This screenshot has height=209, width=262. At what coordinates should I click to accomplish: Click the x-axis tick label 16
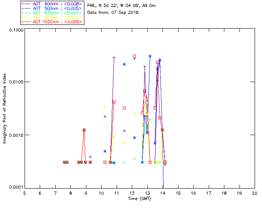(x=193, y=193)
